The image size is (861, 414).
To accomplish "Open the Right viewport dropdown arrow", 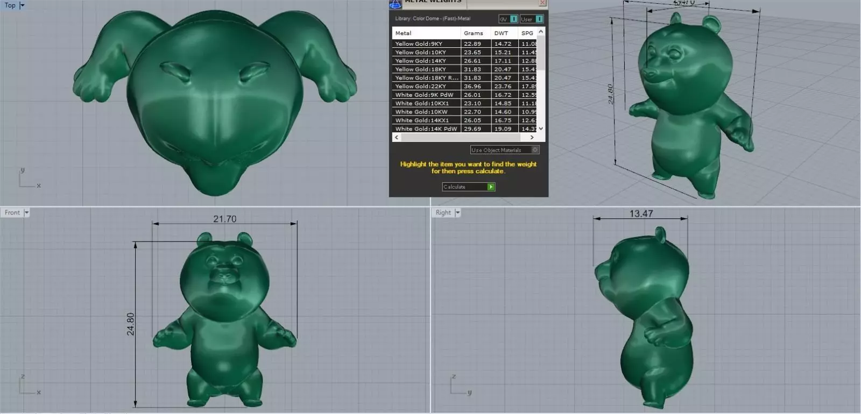I will point(458,213).
